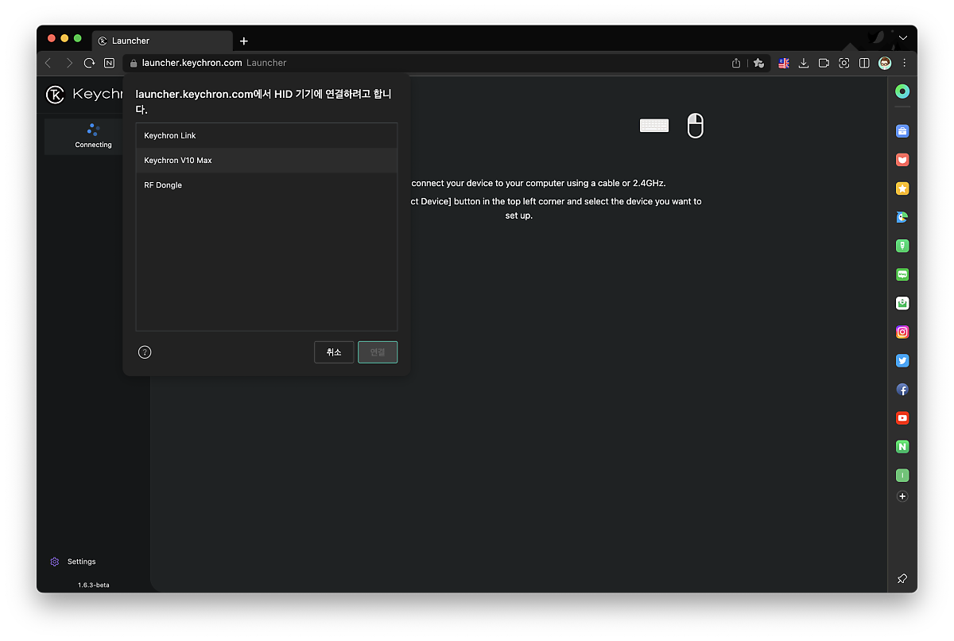Open YouTube in the sidebar
The width and height of the screenshot is (954, 641).
click(x=902, y=418)
